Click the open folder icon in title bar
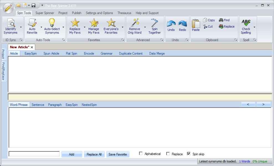This screenshot has height=166, width=274. (18, 6)
